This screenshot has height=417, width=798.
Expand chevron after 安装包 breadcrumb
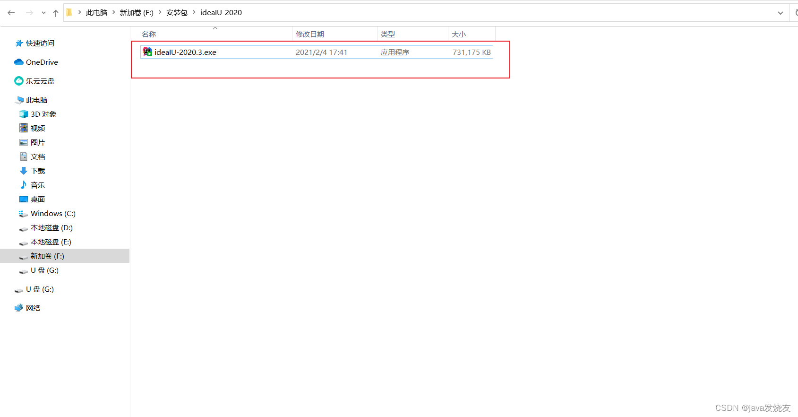coord(194,12)
